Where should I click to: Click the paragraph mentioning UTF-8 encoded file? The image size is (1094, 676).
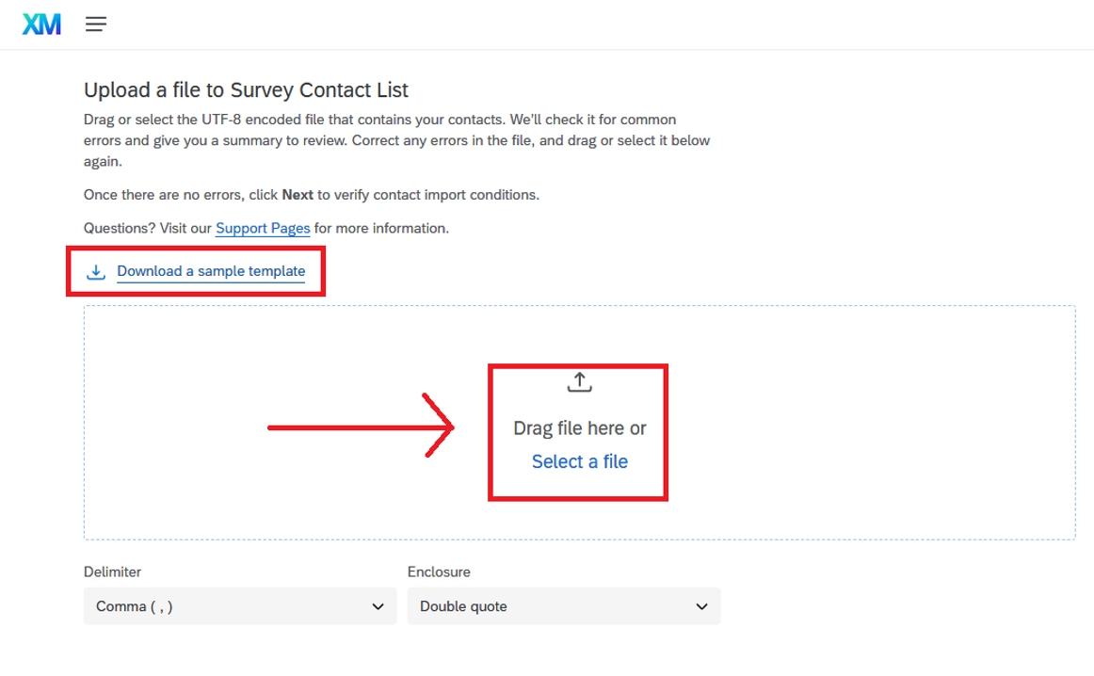click(x=396, y=140)
